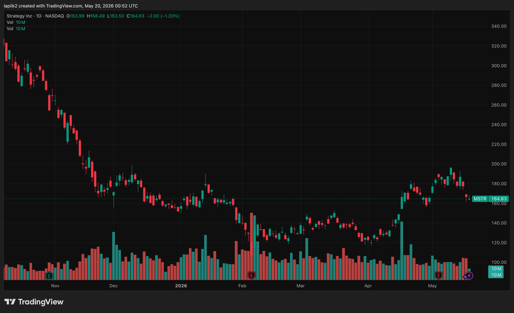The height and width of the screenshot is (313, 514).
Task: Click the 300.00 price axis label
Action: (499, 66)
